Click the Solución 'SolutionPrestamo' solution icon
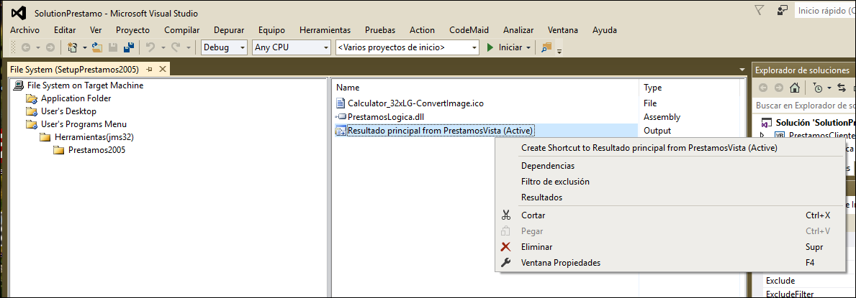Viewport: 856px width, 298px height. tap(766, 123)
